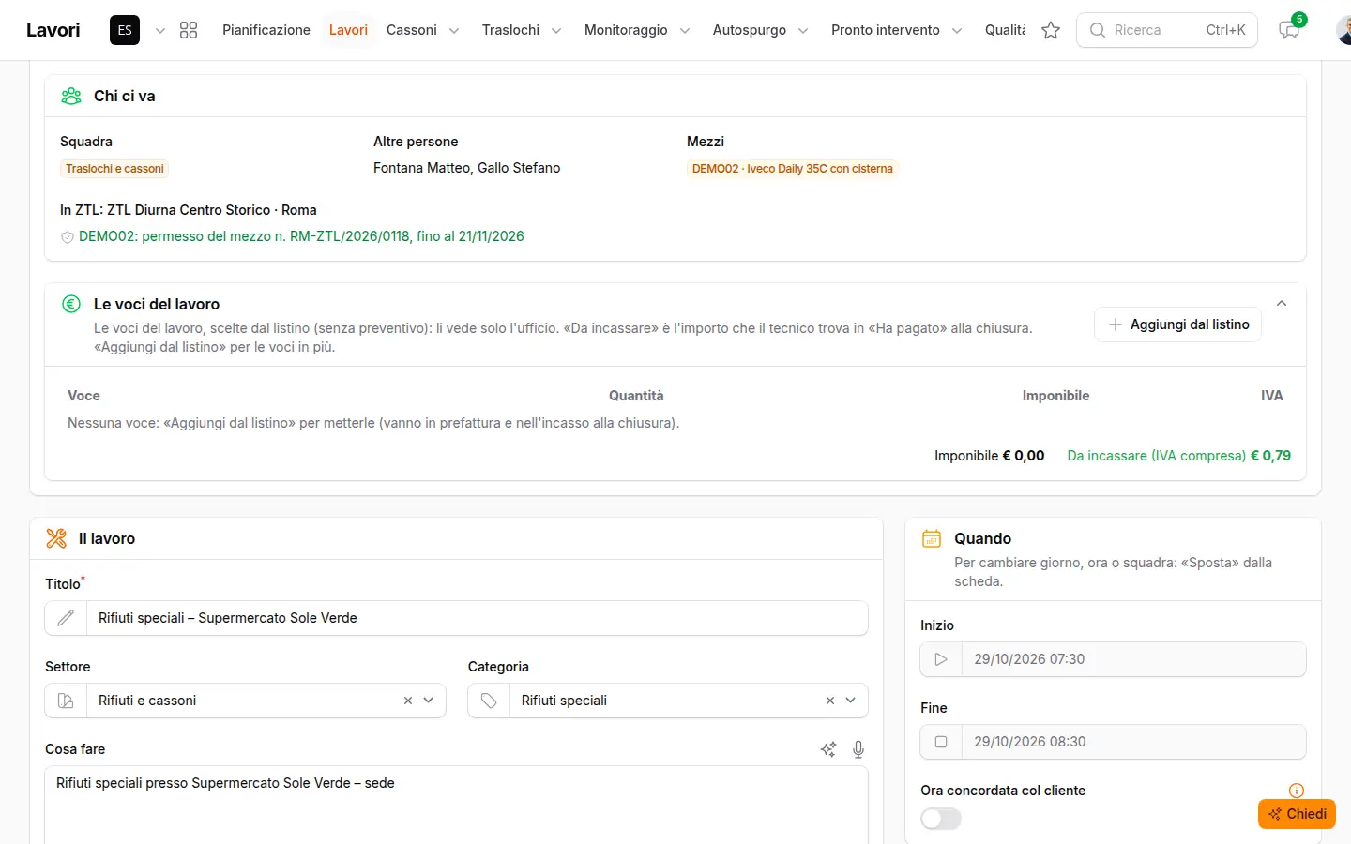Open the chat messages icon
Viewport: 1351px width, 844px height.
click(1289, 30)
